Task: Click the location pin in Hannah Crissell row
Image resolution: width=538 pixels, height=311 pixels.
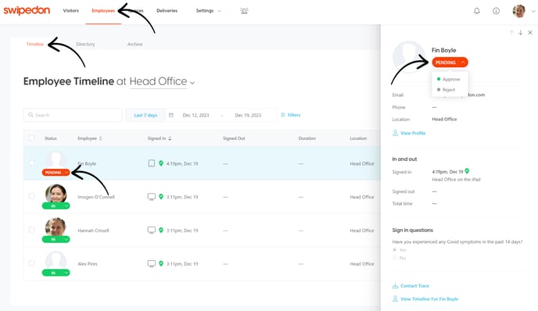Action: (x=161, y=230)
